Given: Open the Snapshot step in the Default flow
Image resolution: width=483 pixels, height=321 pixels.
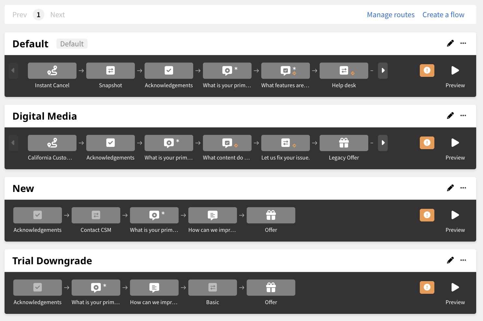Looking at the screenshot, I should (110, 70).
